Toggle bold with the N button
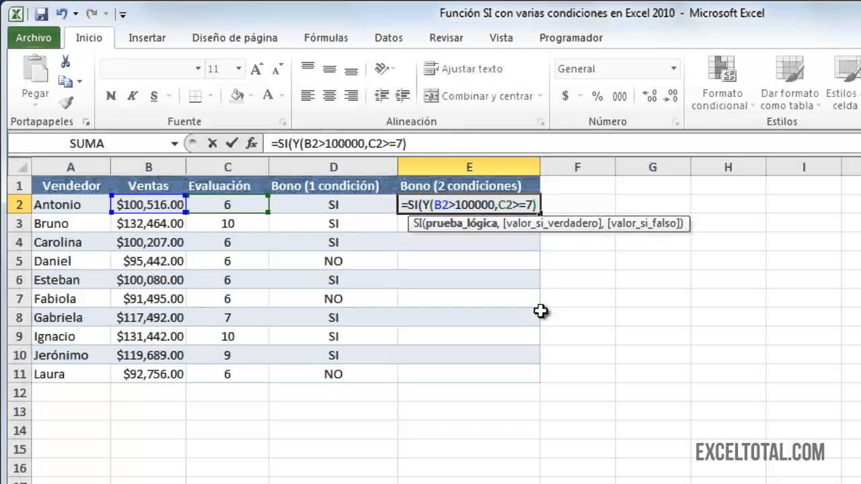Viewport: 861px width, 484px height. pos(111,96)
